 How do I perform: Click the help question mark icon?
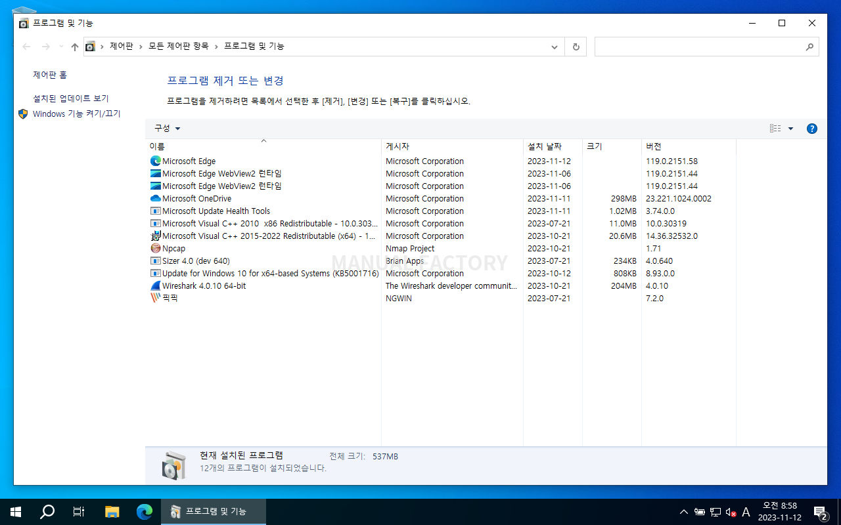point(812,129)
